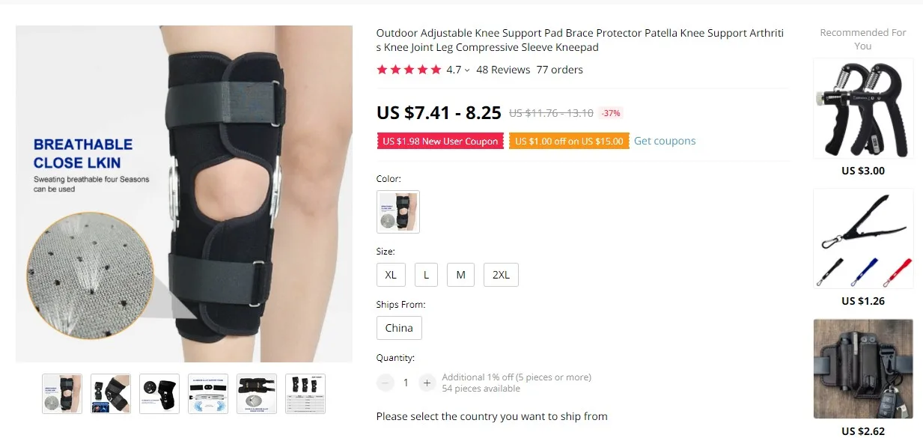This screenshot has width=923, height=438.
Task: Claim the US $1.98 New User Coupon
Action: pyautogui.click(x=440, y=142)
